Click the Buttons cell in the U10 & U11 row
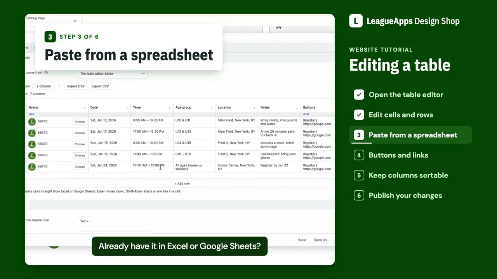 click(x=317, y=122)
